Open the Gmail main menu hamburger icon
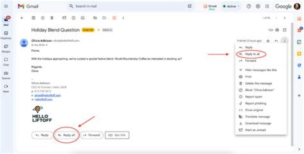This screenshot has height=154, width=304. (6, 6)
